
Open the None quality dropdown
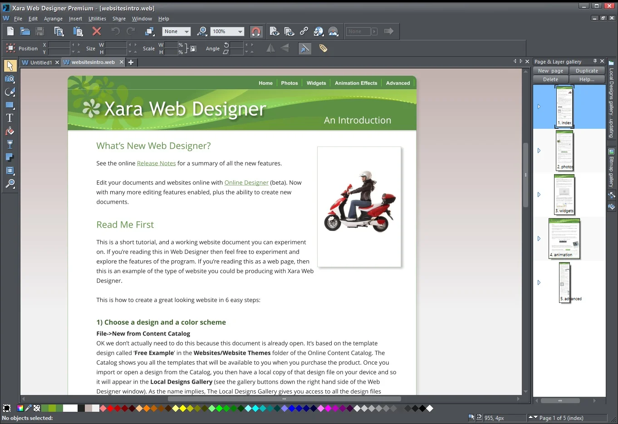click(x=176, y=31)
